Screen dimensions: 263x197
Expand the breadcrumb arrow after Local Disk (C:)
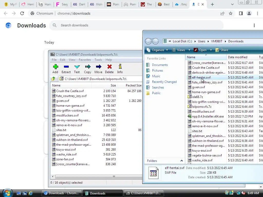click(195, 41)
